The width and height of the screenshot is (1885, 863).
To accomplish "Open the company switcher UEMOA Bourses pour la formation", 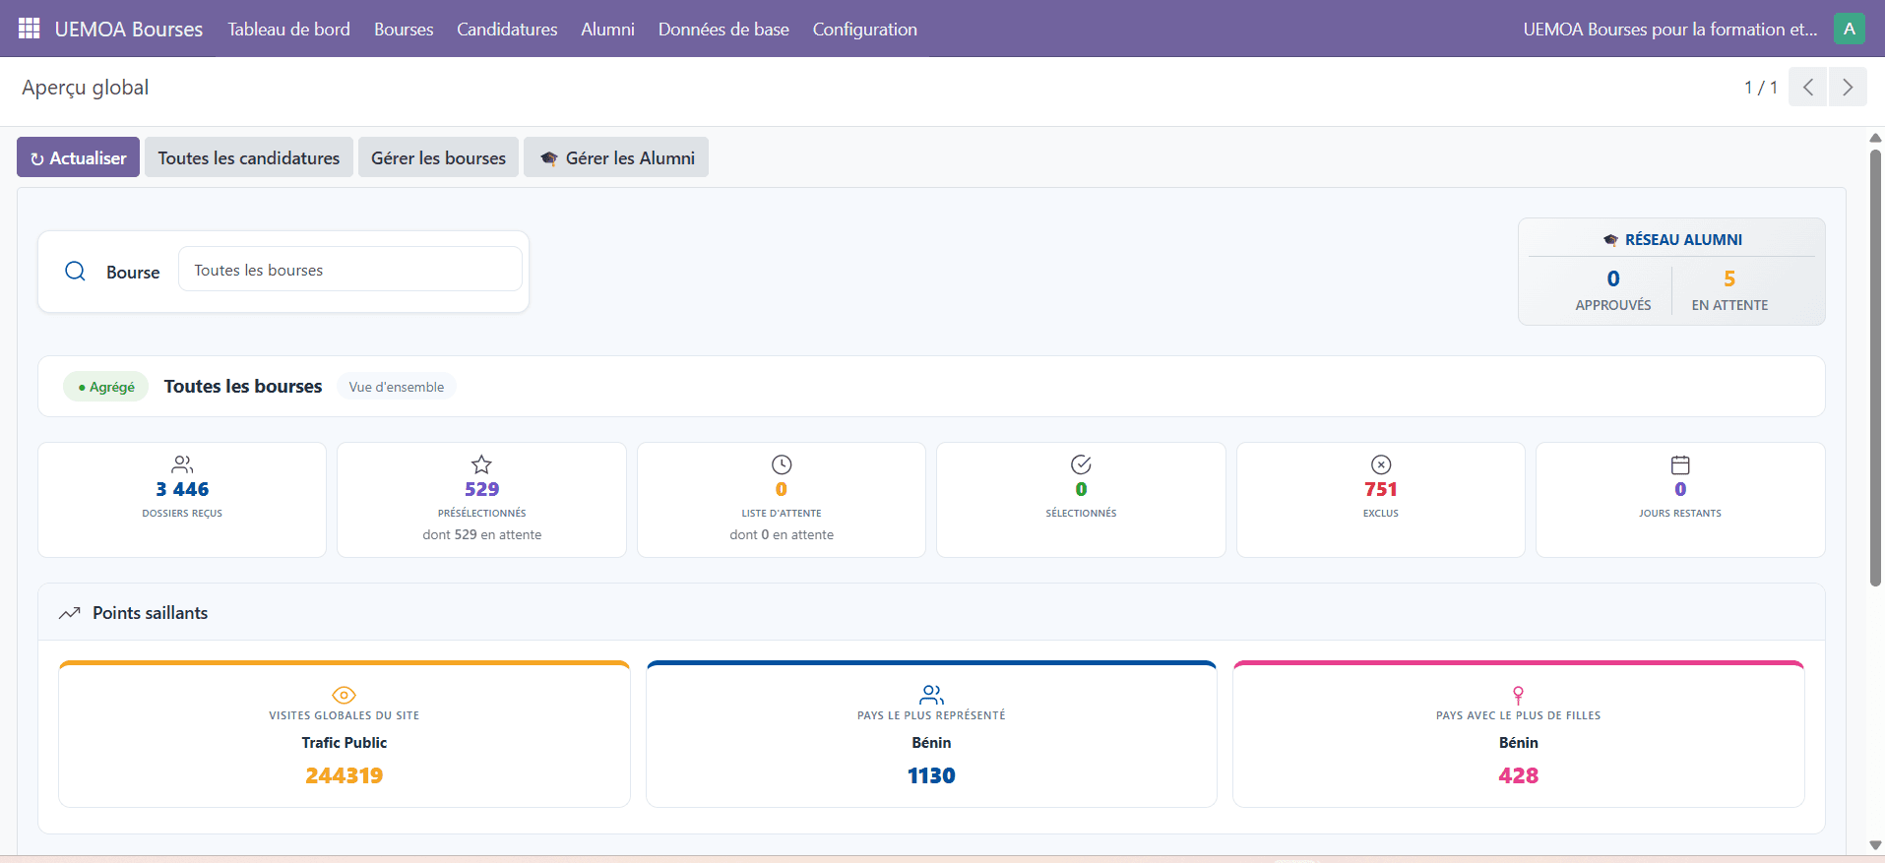I will 1670,30.
